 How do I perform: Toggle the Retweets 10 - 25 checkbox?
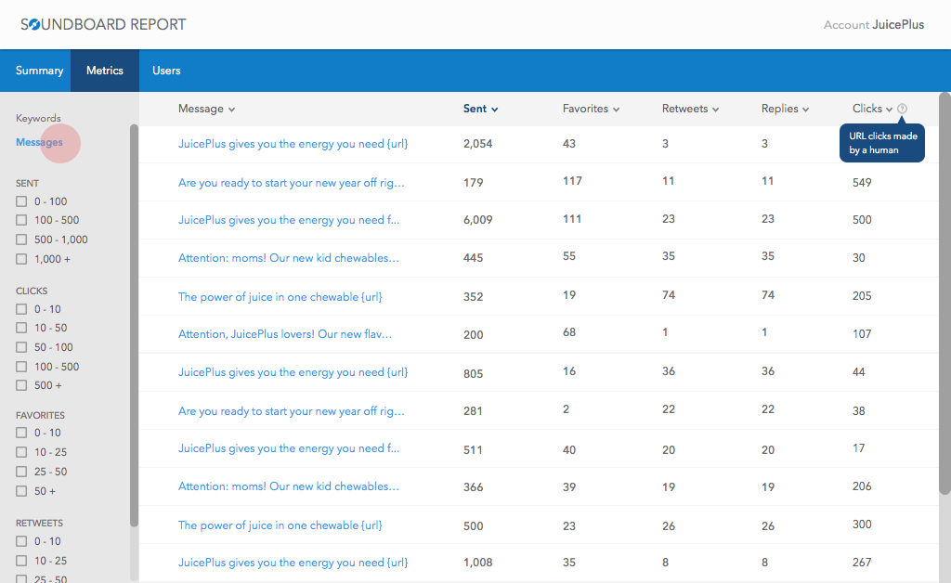(x=22, y=561)
